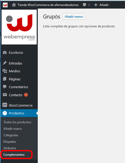Click the webempresa logo in the admin bar

(x=5, y=5)
